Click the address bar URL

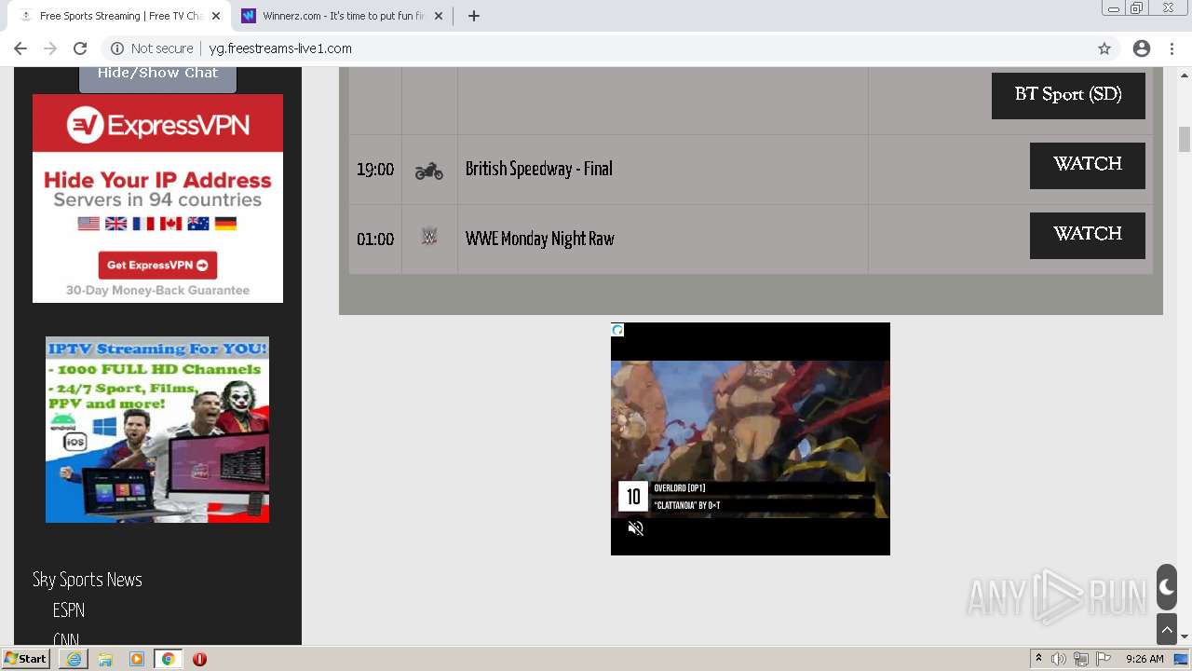[x=280, y=48]
